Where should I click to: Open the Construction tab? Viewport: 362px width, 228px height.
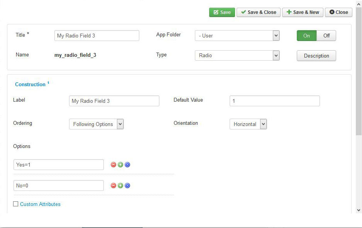30,84
